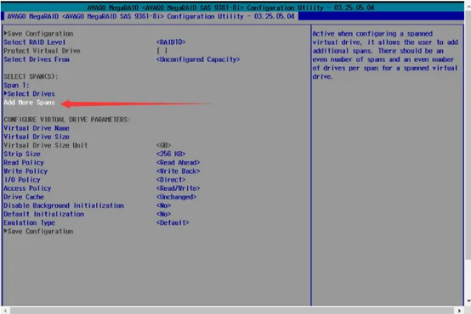471x314 pixels.
Task: Click the horizontal scrollbar left arrow
Action: tap(5, 311)
